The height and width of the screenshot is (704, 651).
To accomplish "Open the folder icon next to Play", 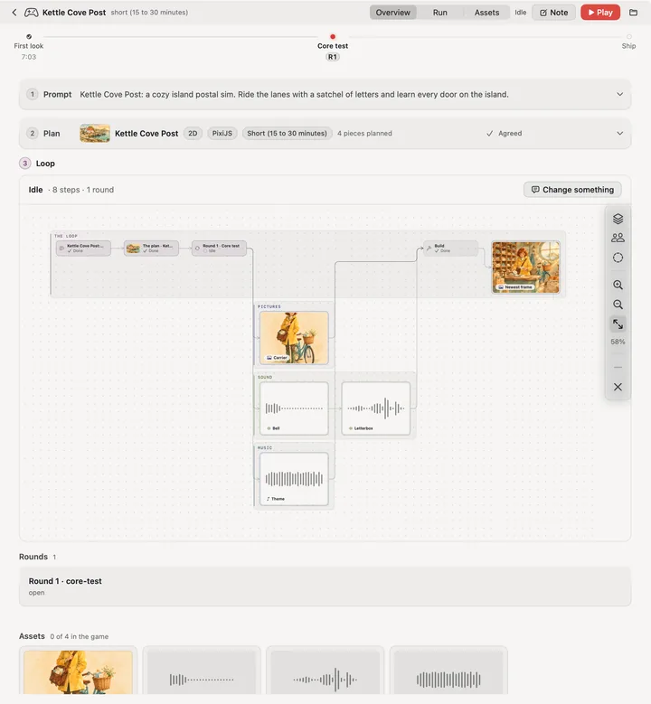I will 633,13.
